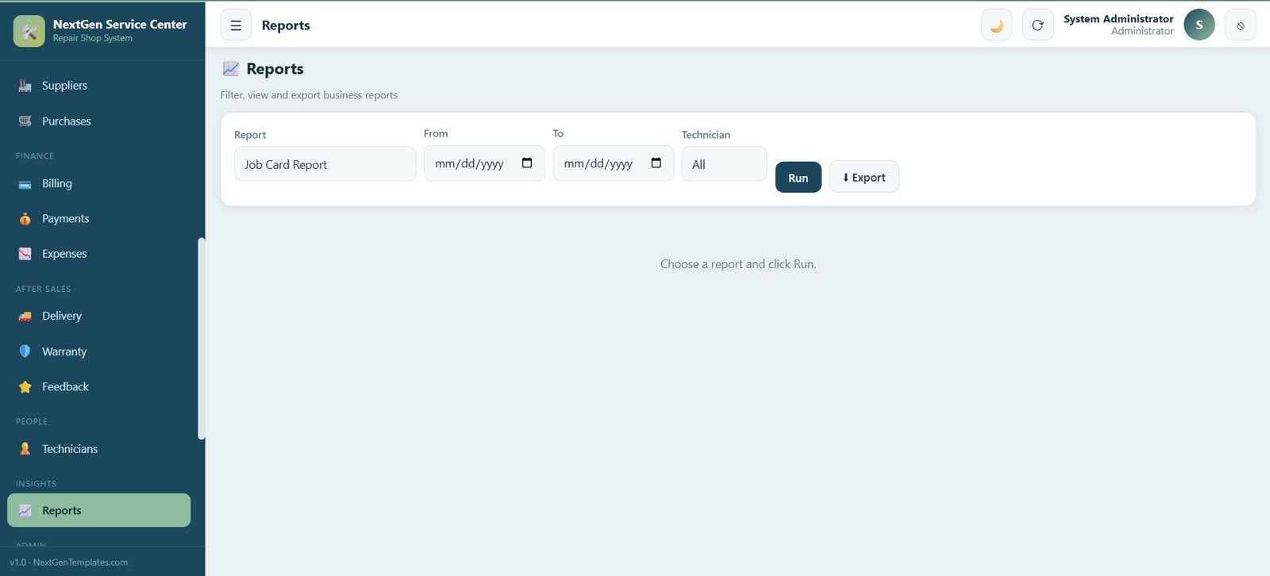The height and width of the screenshot is (576, 1270).
Task: Click the Expenses chart icon in sidebar
Action: point(25,254)
